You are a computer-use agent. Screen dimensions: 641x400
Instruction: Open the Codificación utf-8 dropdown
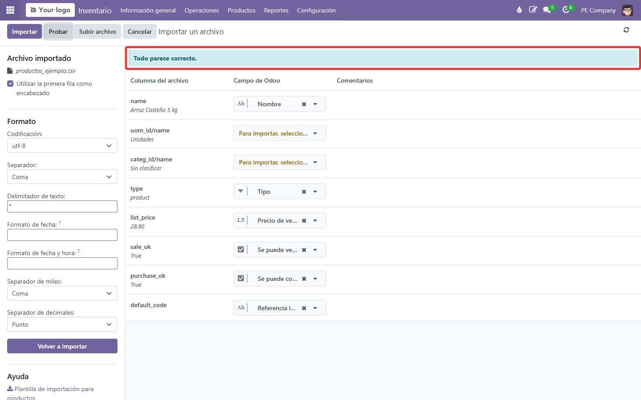click(x=62, y=146)
